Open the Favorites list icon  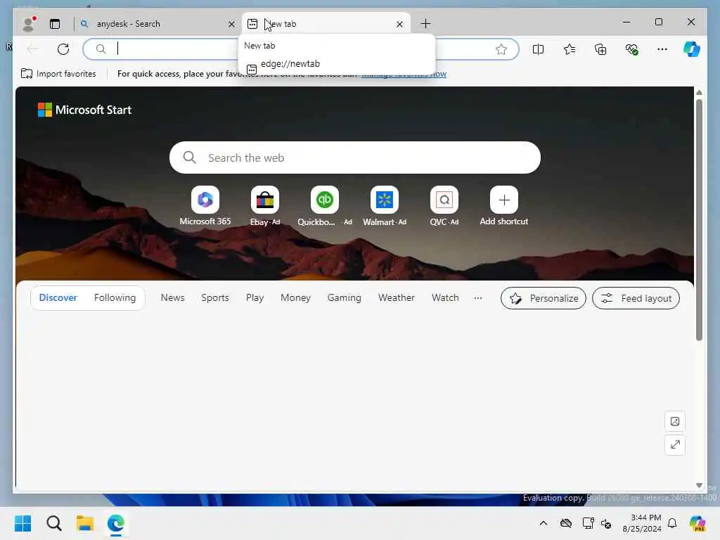570,49
